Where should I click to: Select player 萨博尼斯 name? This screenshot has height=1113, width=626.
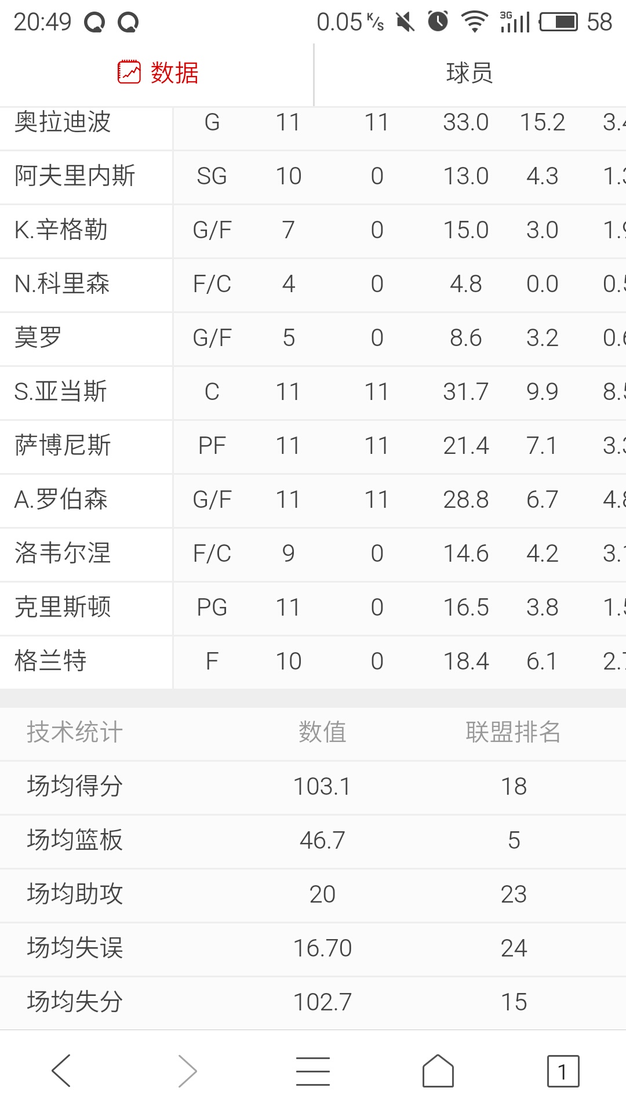[x=63, y=446]
